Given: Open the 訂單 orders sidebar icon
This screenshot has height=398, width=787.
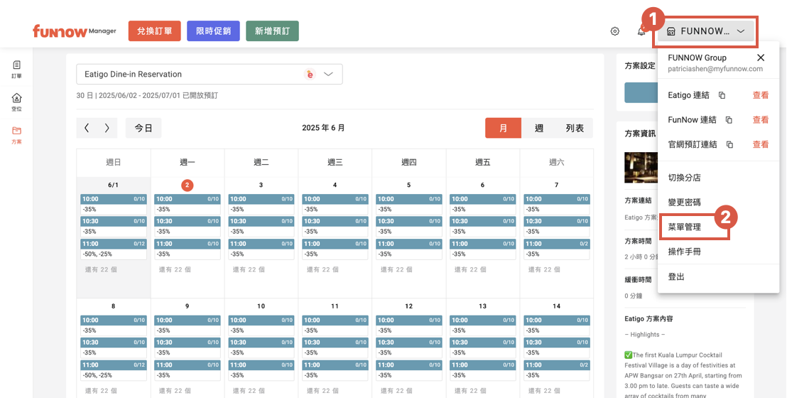Looking at the screenshot, I should [x=16, y=69].
